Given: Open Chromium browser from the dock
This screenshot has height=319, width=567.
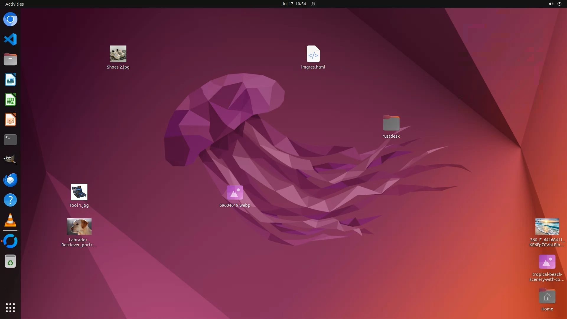Looking at the screenshot, I should [x=10, y=19].
